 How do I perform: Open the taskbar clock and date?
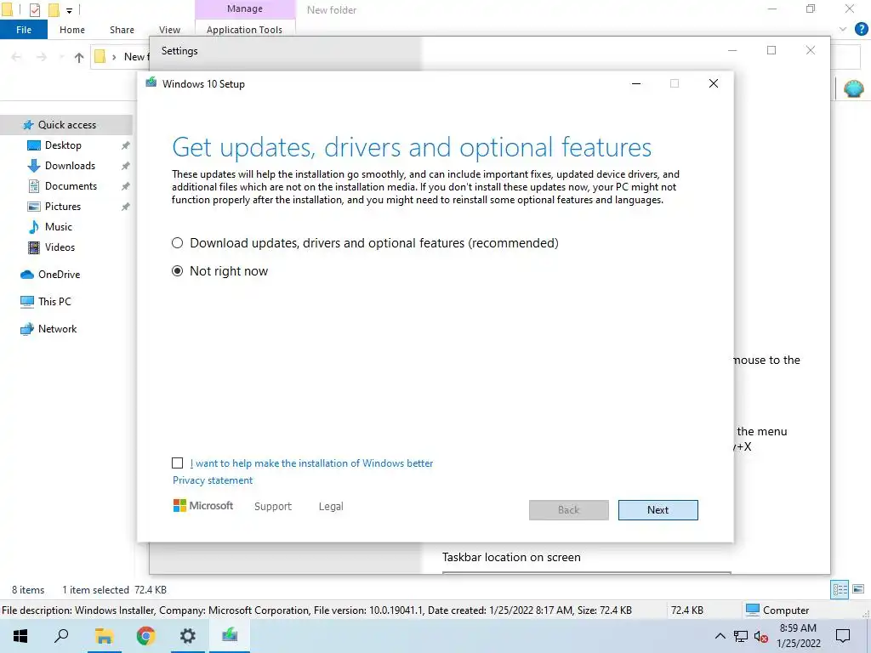tap(798, 636)
